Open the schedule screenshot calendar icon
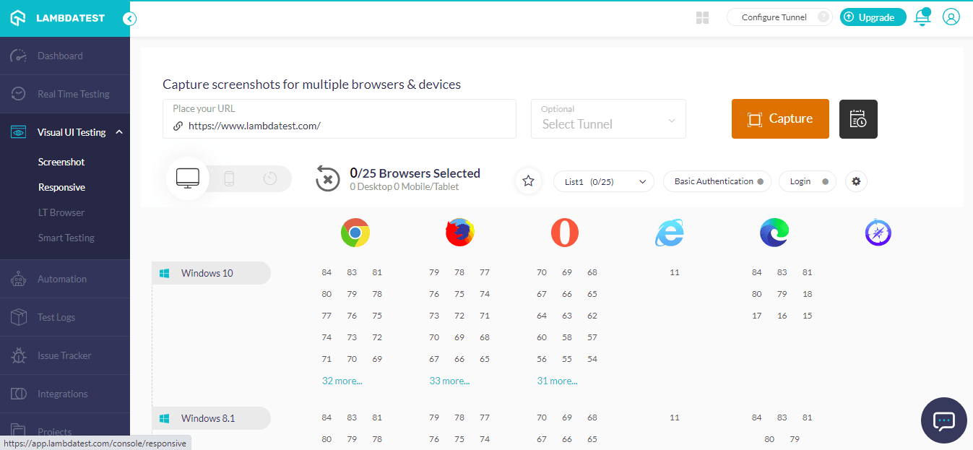Viewport: 973px width, 450px height. point(858,119)
